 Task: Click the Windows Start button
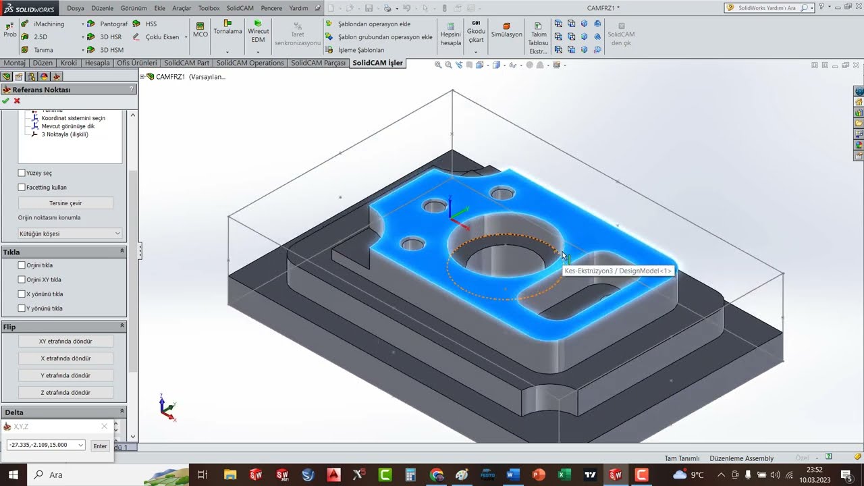pos(13,475)
